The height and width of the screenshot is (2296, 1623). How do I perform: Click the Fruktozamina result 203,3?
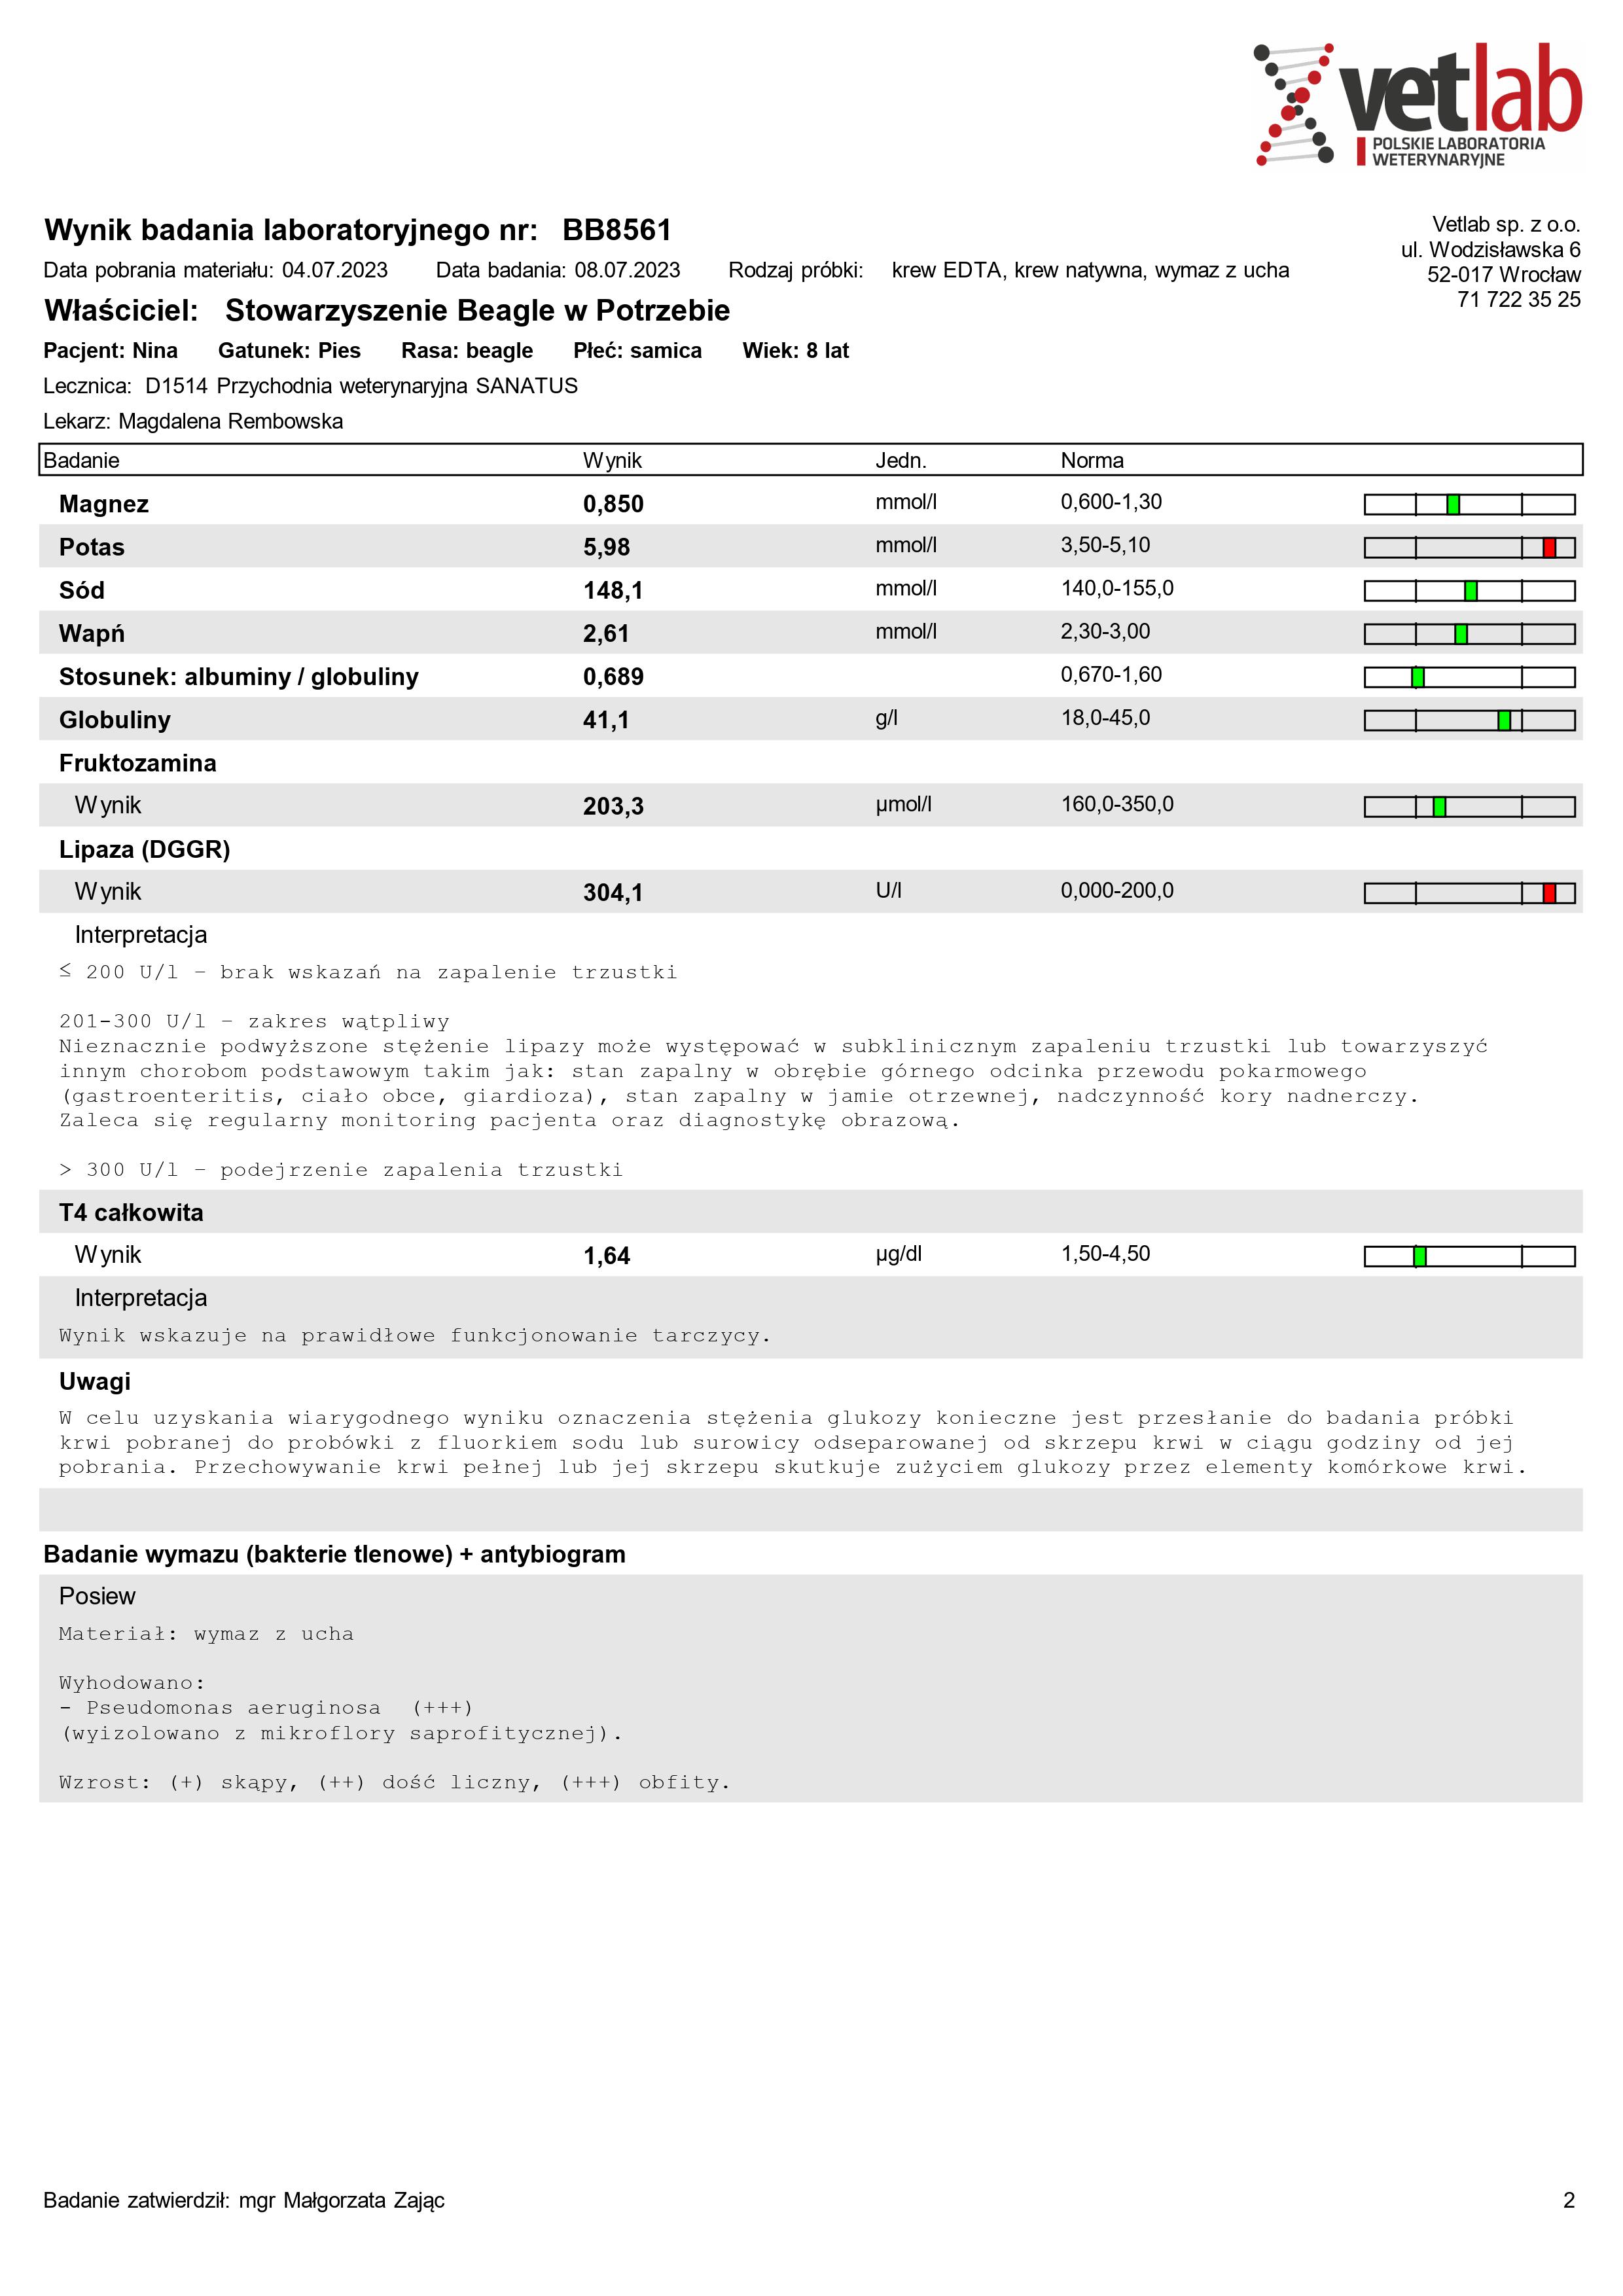613,806
